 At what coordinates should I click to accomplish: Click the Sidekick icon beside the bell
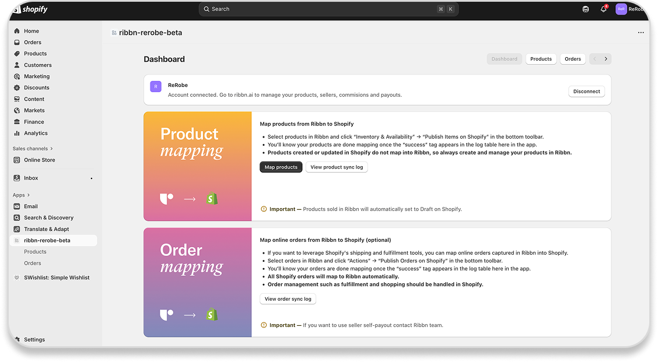[586, 9]
